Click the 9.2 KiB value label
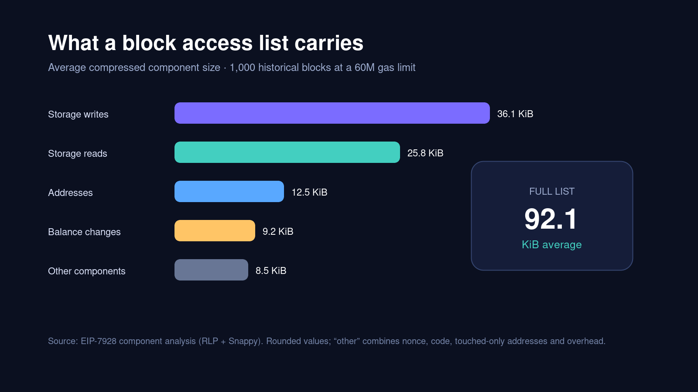Screen dimensions: 698x392 tap(278, 231)
